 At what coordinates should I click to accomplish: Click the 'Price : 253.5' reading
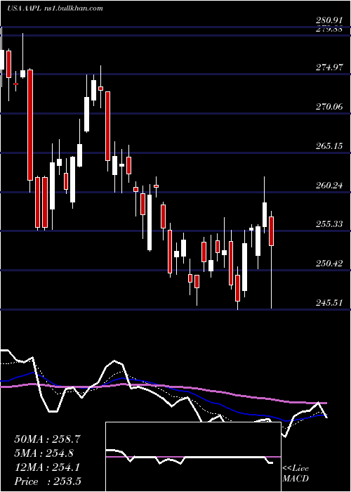click(x=48, y=481)
